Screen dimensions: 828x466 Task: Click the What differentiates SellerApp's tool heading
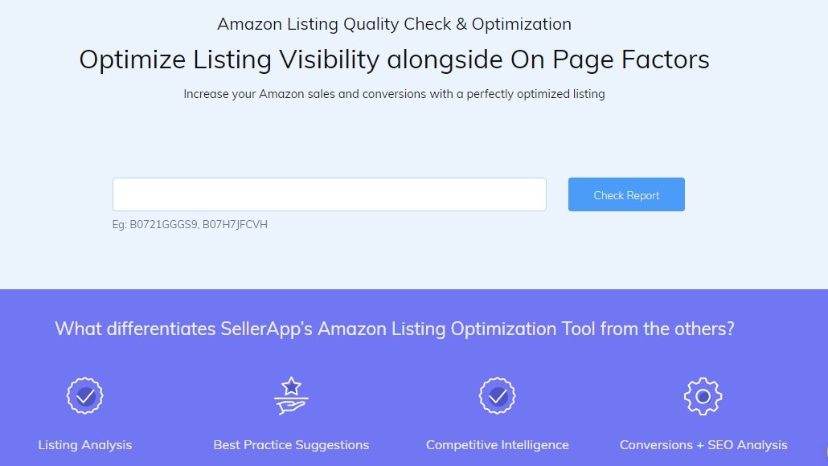(x=394, y=329)
